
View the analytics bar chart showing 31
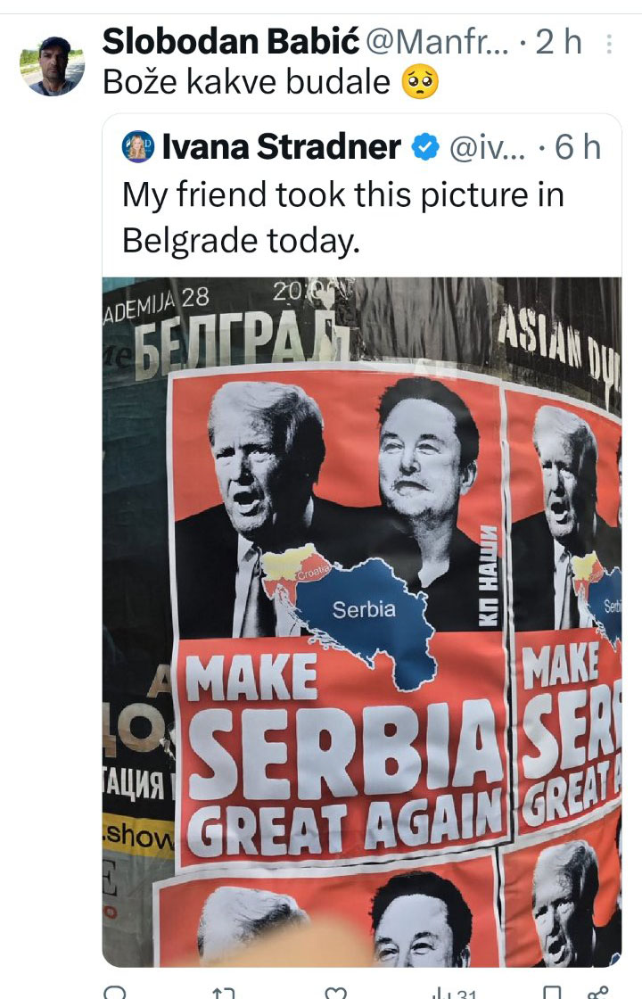tap(454, 993)
